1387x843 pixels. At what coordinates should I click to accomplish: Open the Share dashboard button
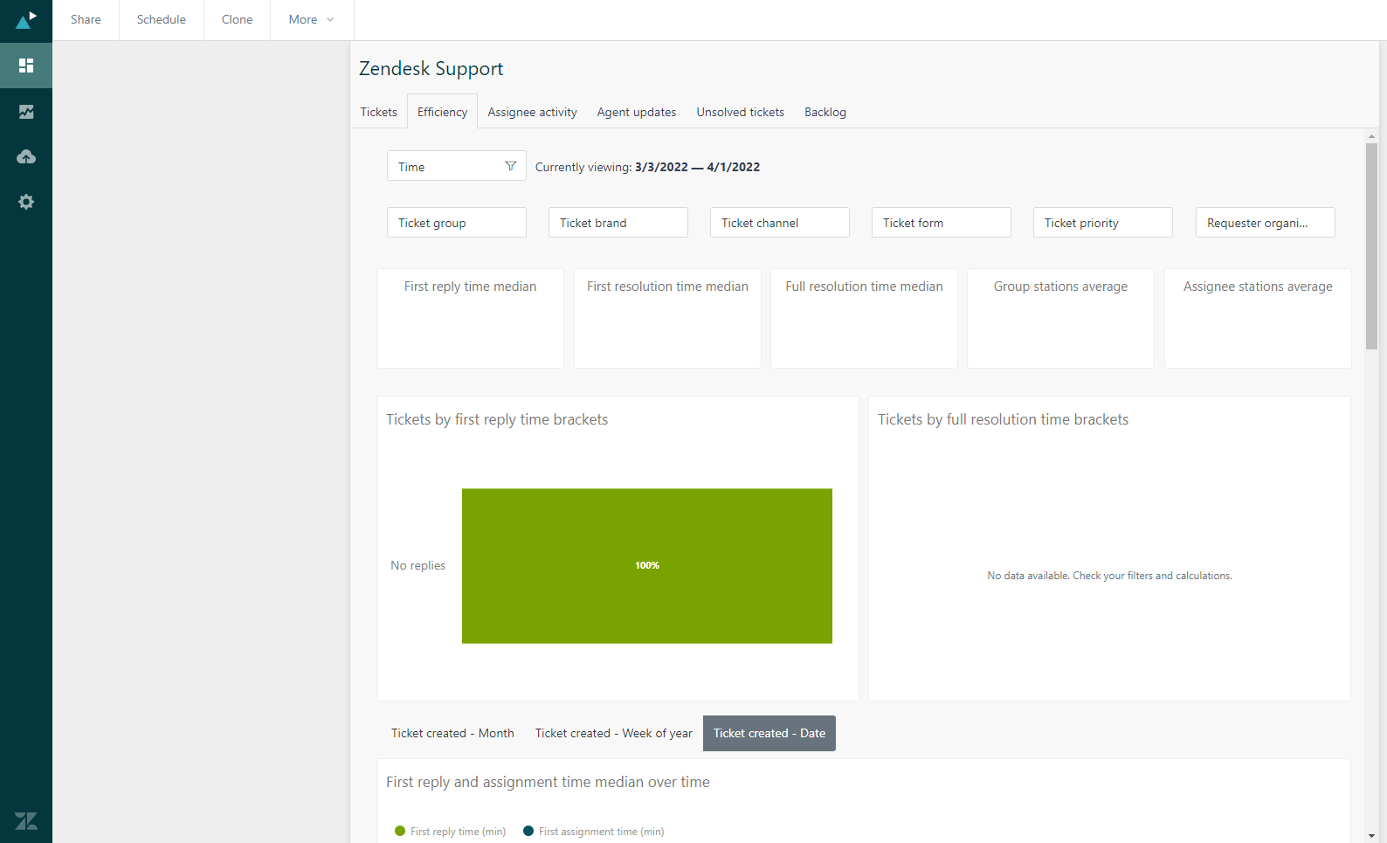pyautogui.click(x=86, y=19)
